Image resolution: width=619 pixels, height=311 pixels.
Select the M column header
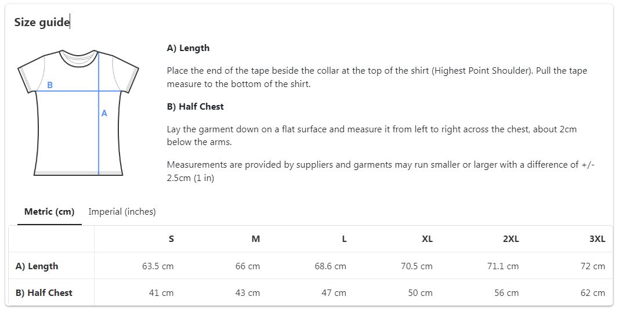coord(256,239)
